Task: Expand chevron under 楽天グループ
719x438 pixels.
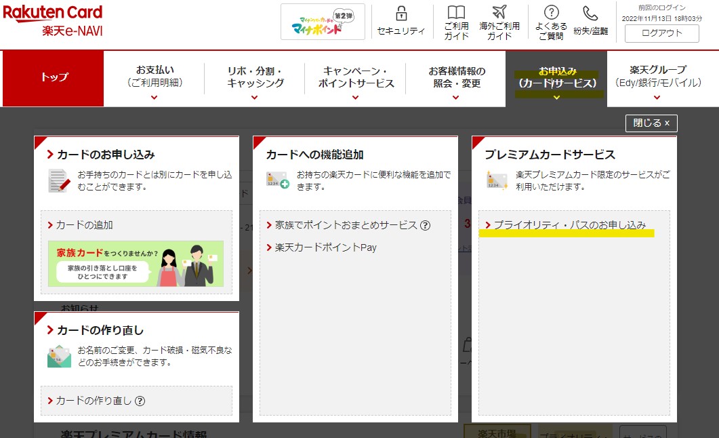Action: tap(657, 97)
